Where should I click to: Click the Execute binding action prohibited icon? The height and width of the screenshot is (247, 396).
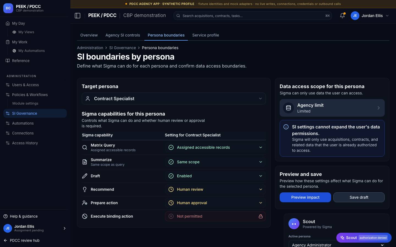85,216
